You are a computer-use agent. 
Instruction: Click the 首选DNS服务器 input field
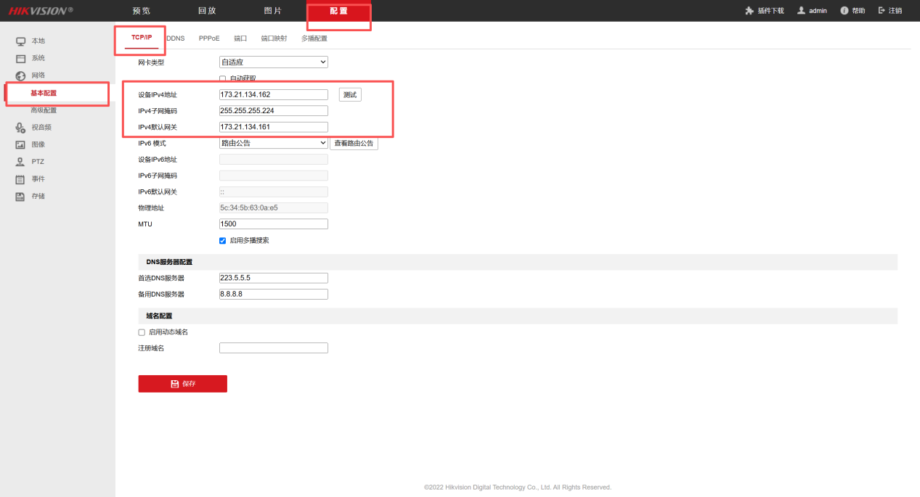point(273,278)
